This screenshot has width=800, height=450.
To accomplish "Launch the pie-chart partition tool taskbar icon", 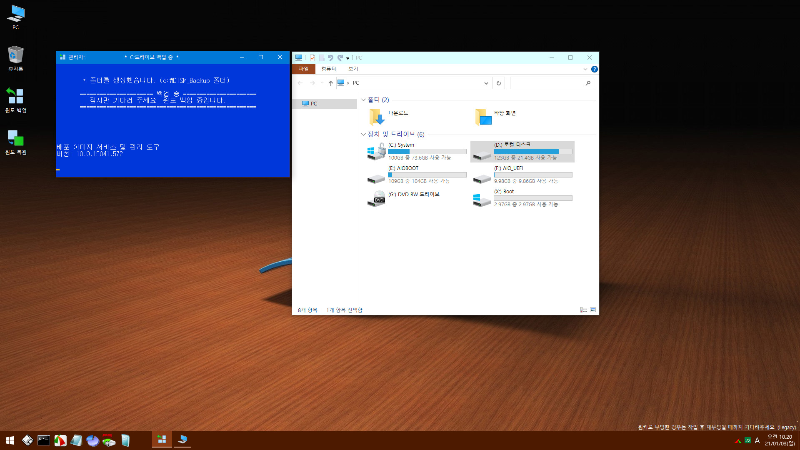I will coord(92,440).
